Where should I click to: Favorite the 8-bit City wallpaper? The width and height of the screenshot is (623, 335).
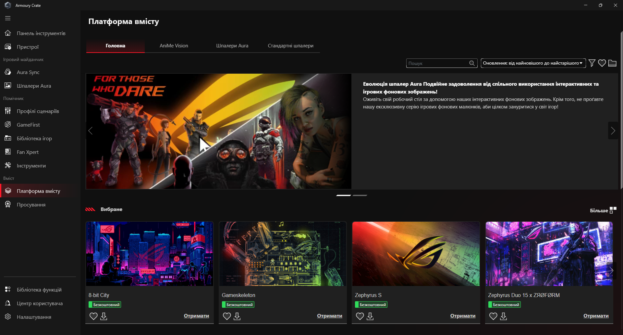click(x=93, y=316)
